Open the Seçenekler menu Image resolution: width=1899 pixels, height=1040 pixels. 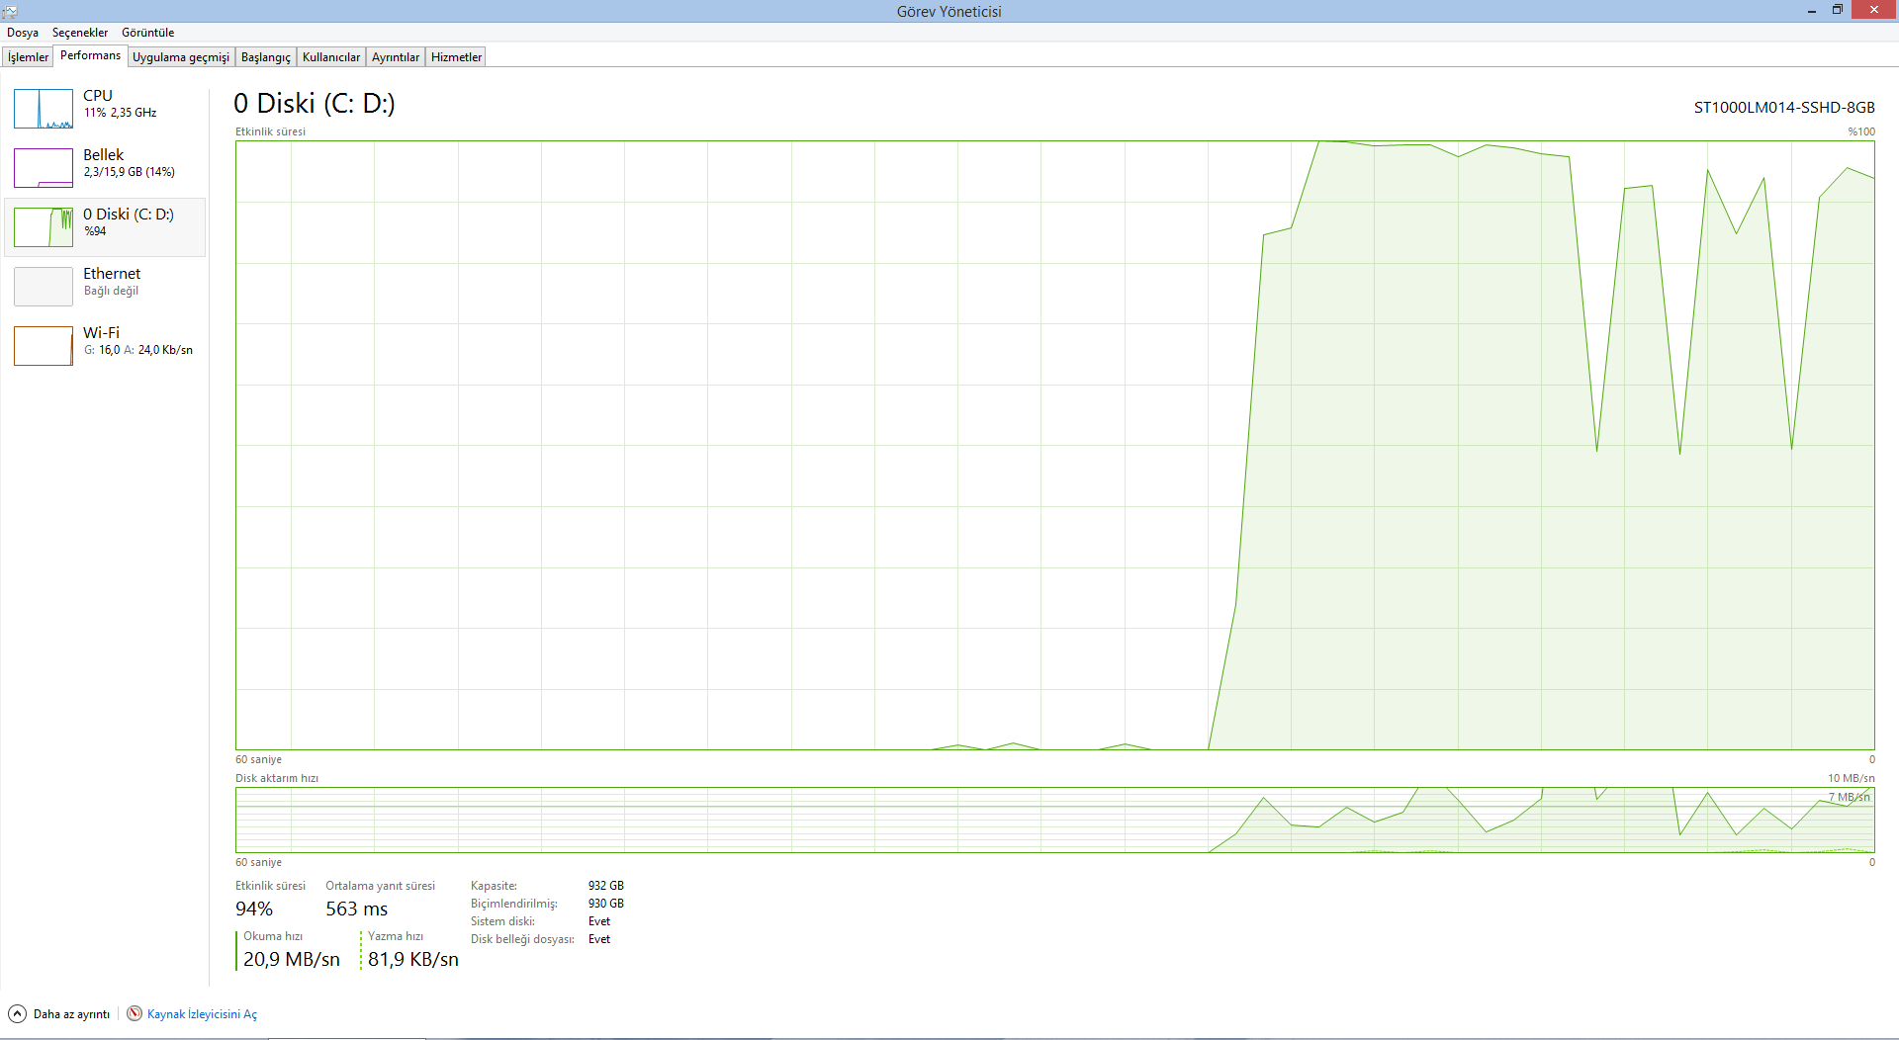tap(80, 33)
